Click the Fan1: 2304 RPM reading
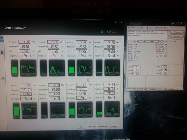 click(134, 51)
